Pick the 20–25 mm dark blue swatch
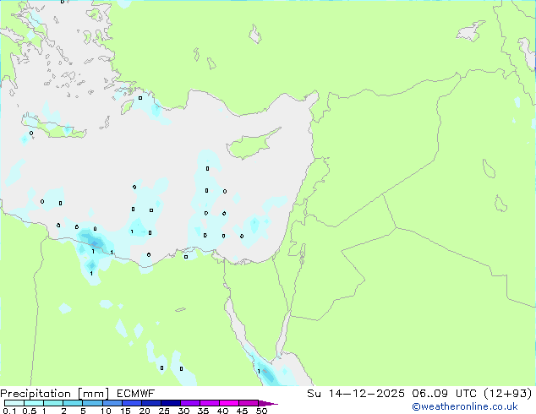The image size is (536, 414). click(x=150, y=403)
